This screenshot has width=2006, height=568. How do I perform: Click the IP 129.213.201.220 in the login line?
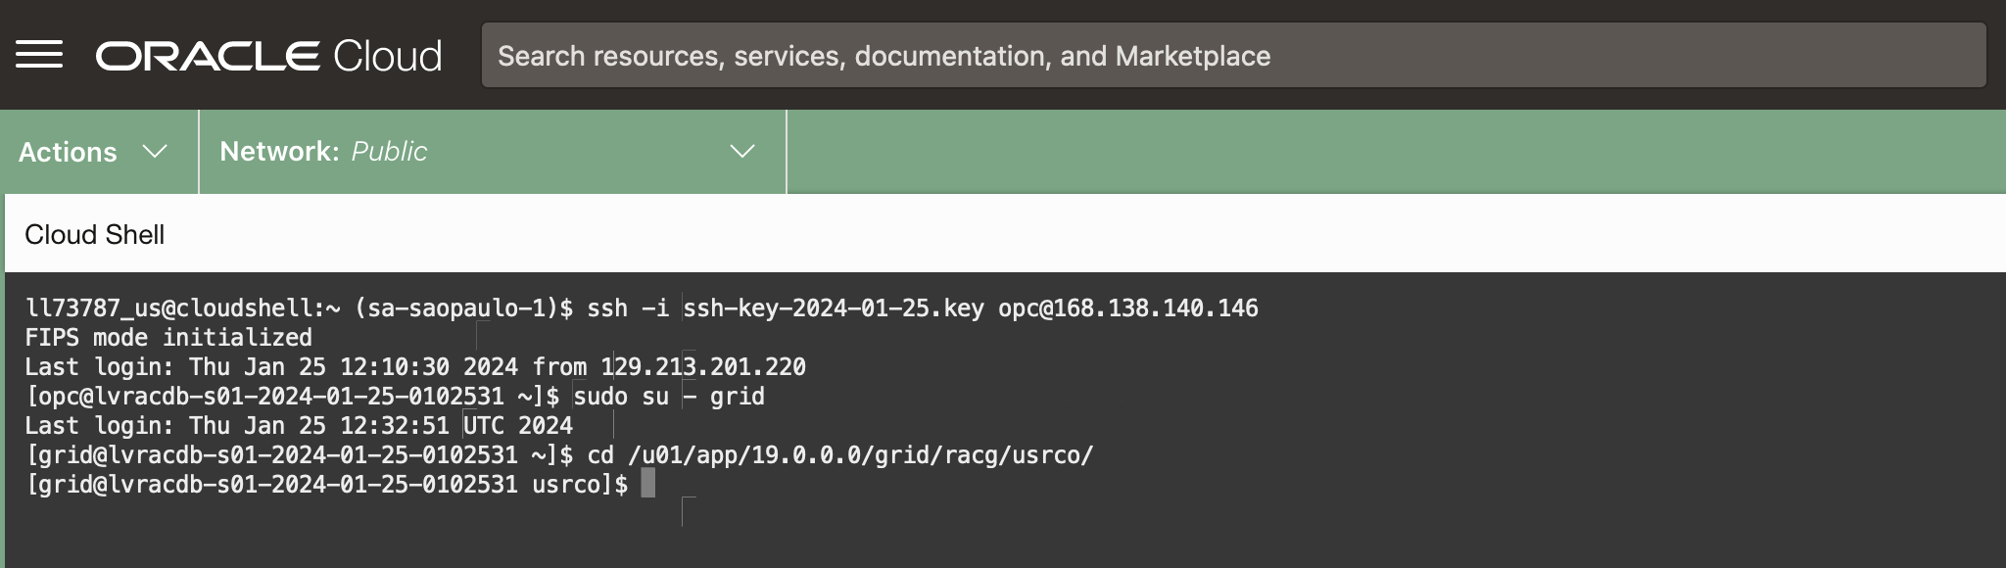(703, 367)
